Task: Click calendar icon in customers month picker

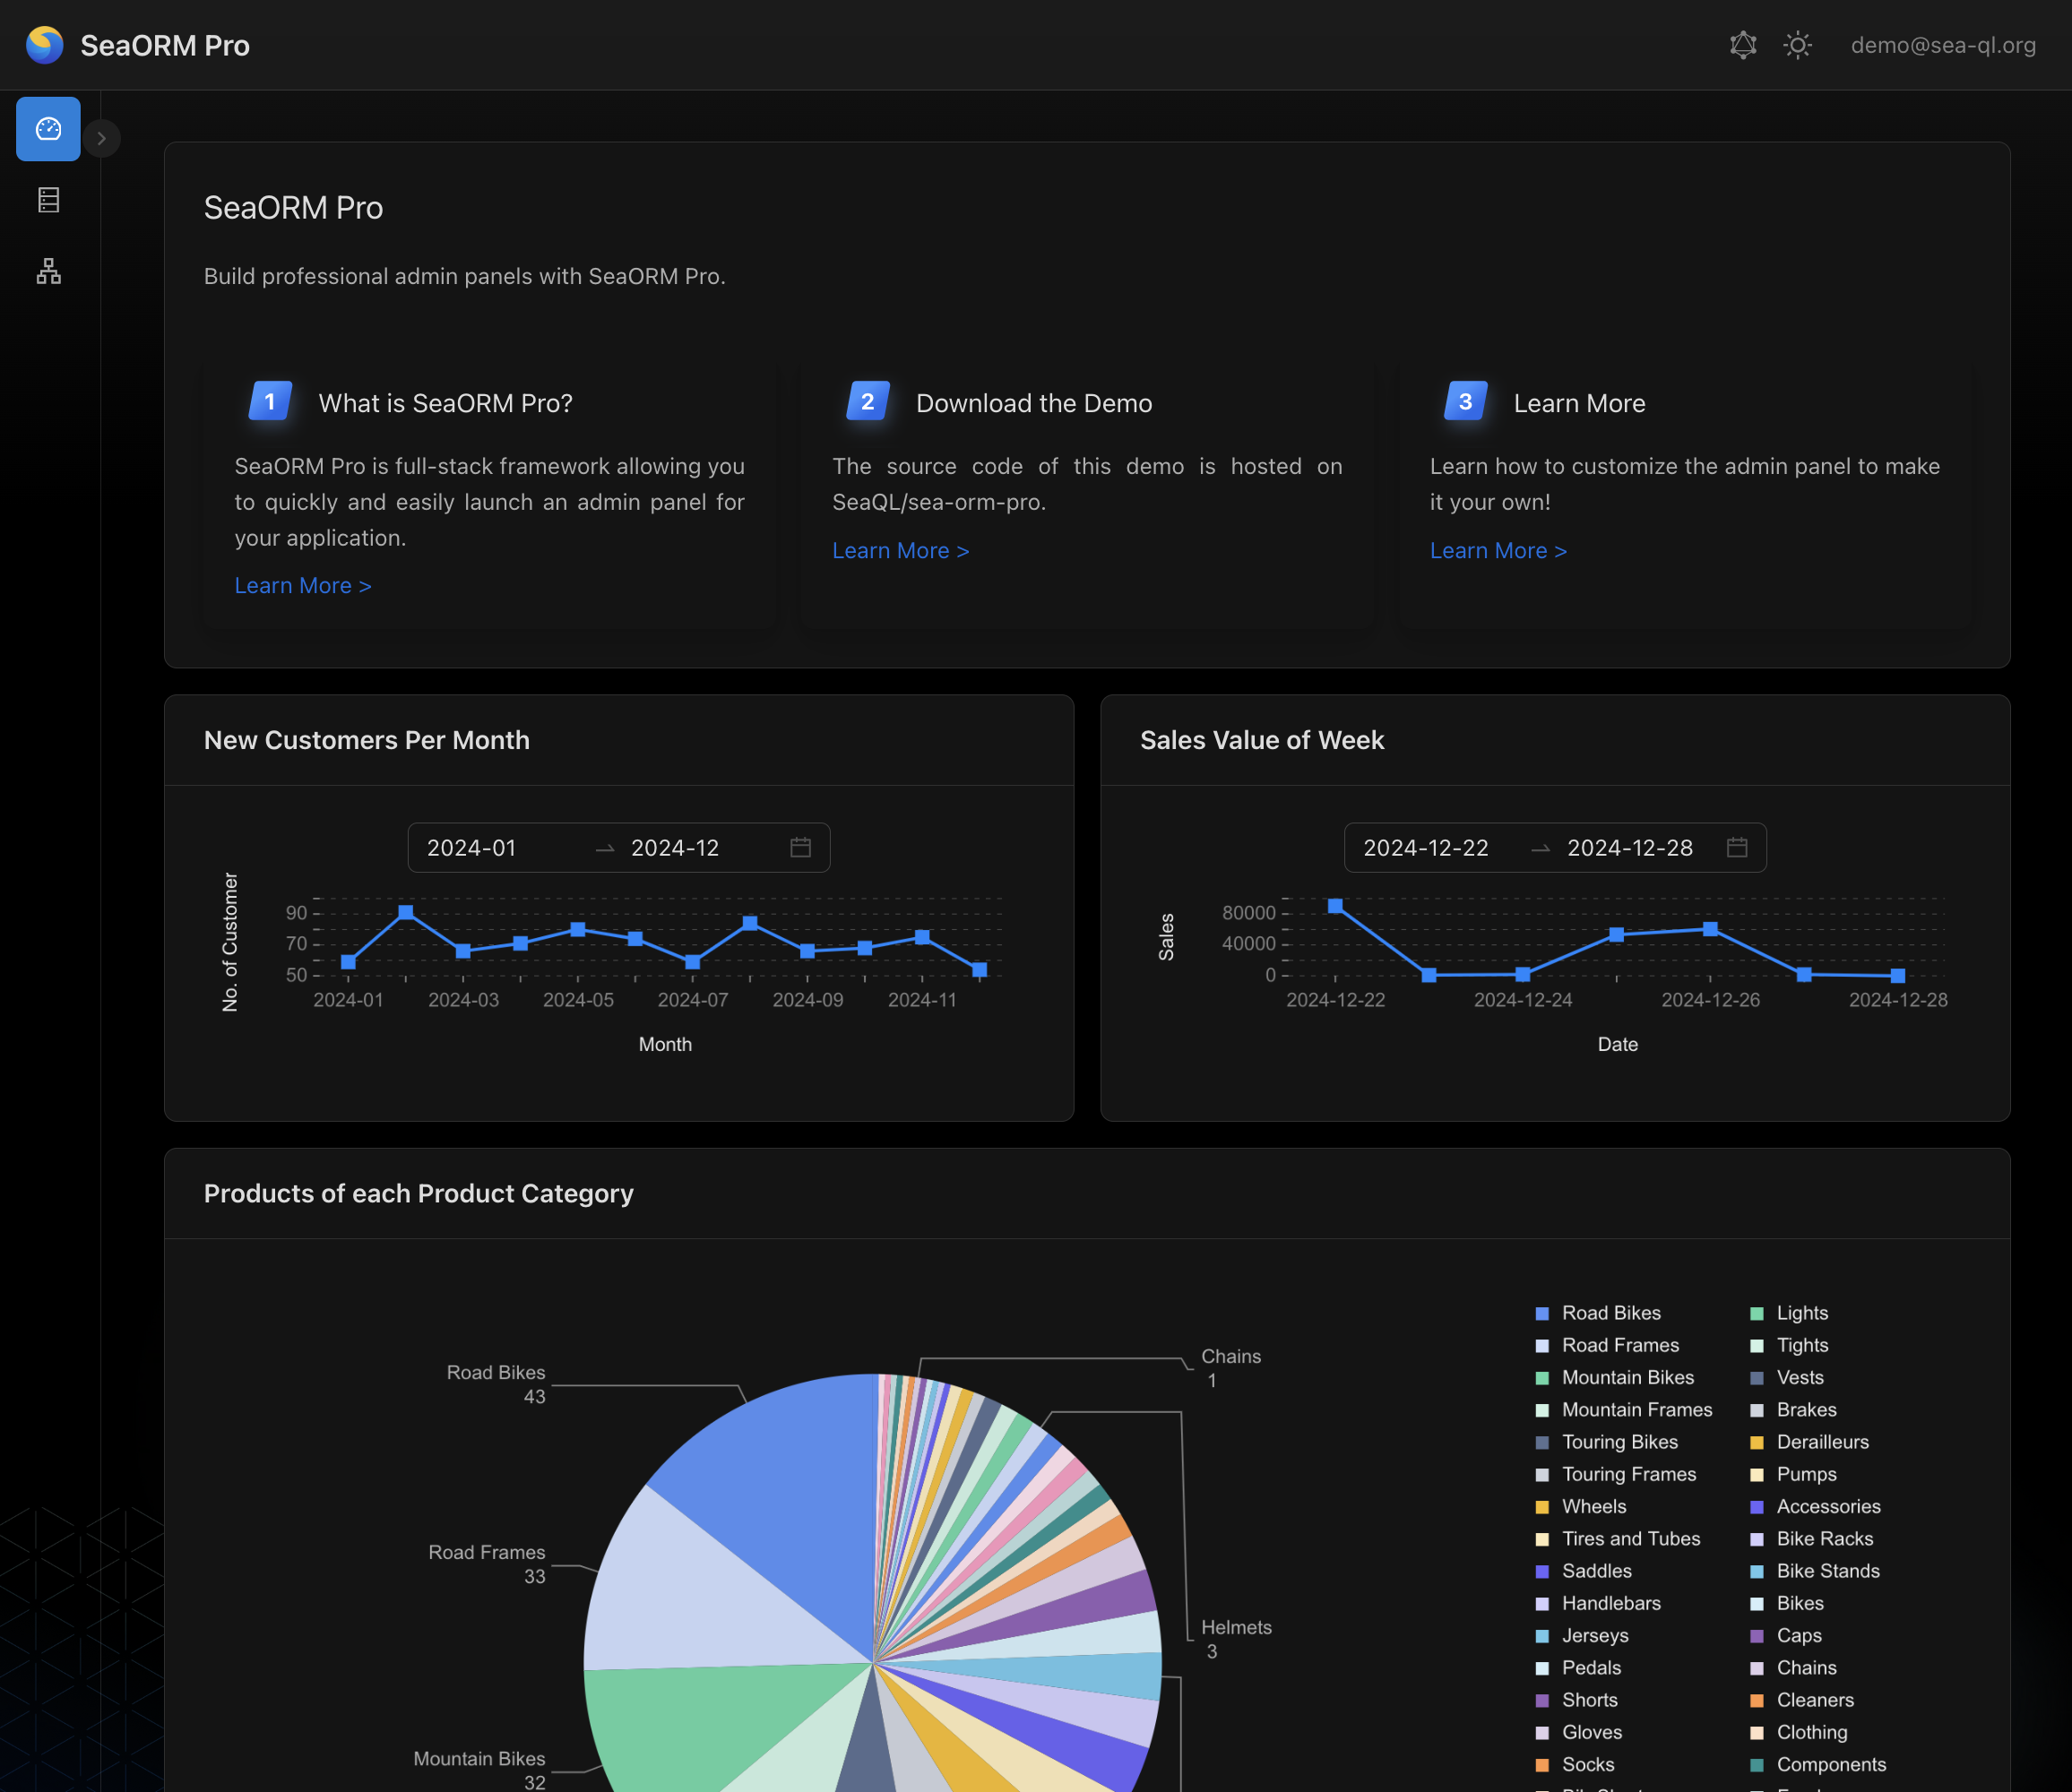Action: coord(800,847)
